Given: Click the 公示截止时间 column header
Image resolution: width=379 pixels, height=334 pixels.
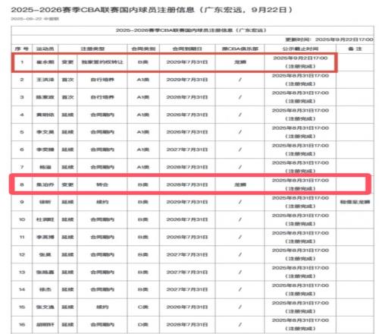Looking at the screenshot, I should [x=300, y=49].
